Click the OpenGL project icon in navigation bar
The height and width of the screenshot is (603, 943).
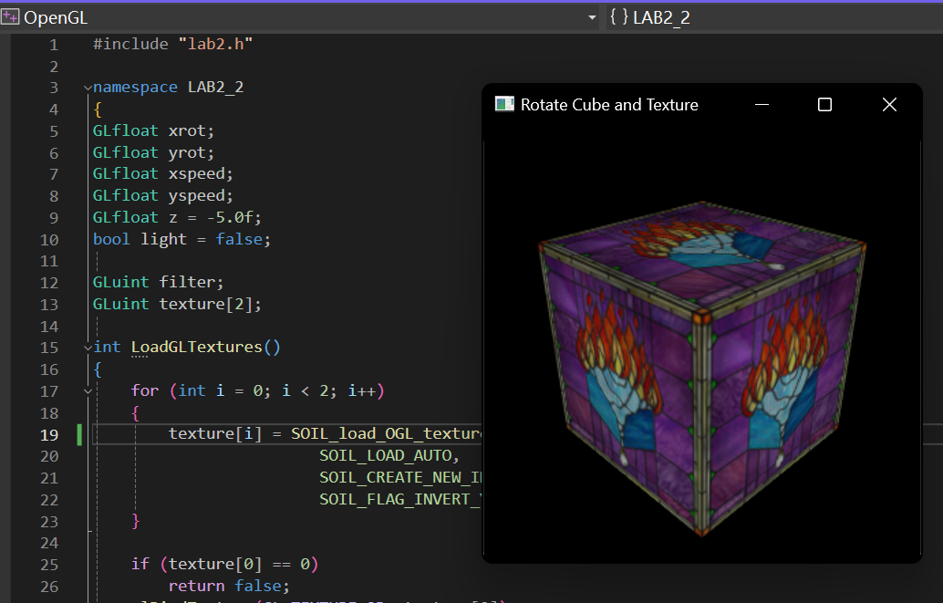click(10, 16)
